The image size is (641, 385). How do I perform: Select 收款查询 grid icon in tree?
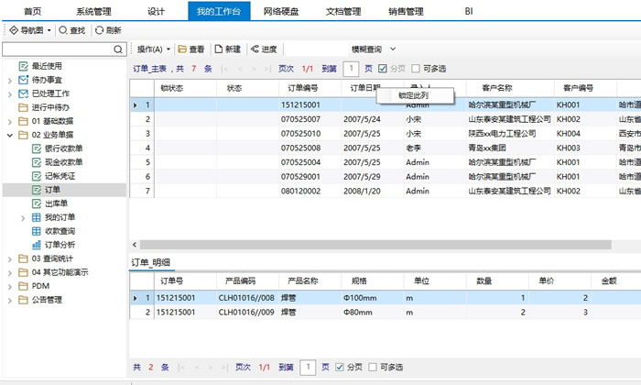tap(37, 231)
